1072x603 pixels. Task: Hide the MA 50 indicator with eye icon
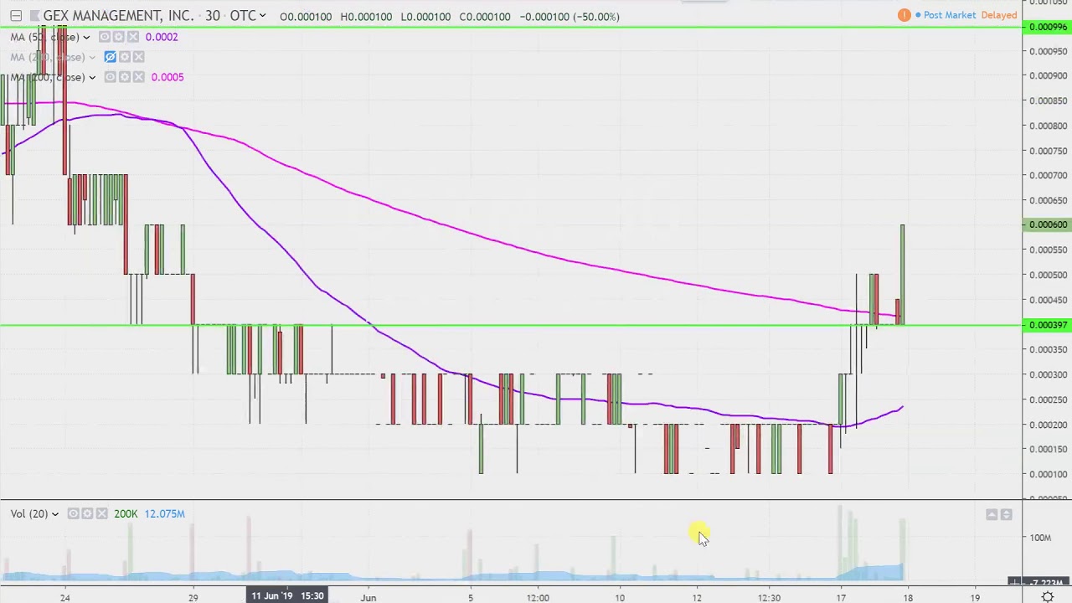(105, 37)
